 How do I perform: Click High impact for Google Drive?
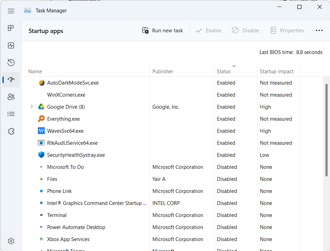265,107
